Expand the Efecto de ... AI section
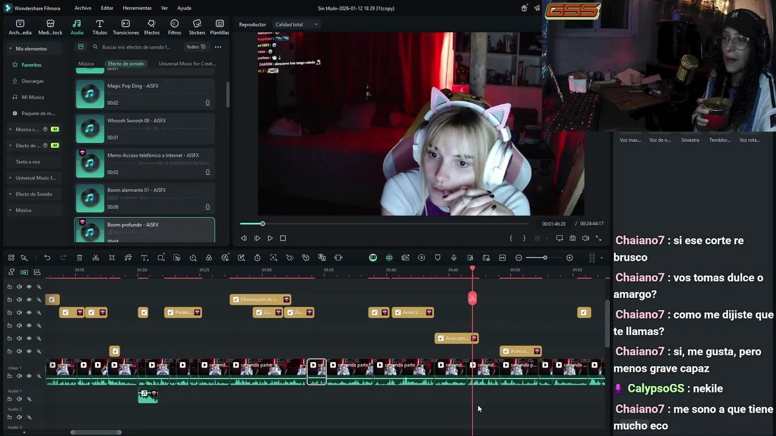The height and width of the screenshot is (436, 776). [10, 145]
